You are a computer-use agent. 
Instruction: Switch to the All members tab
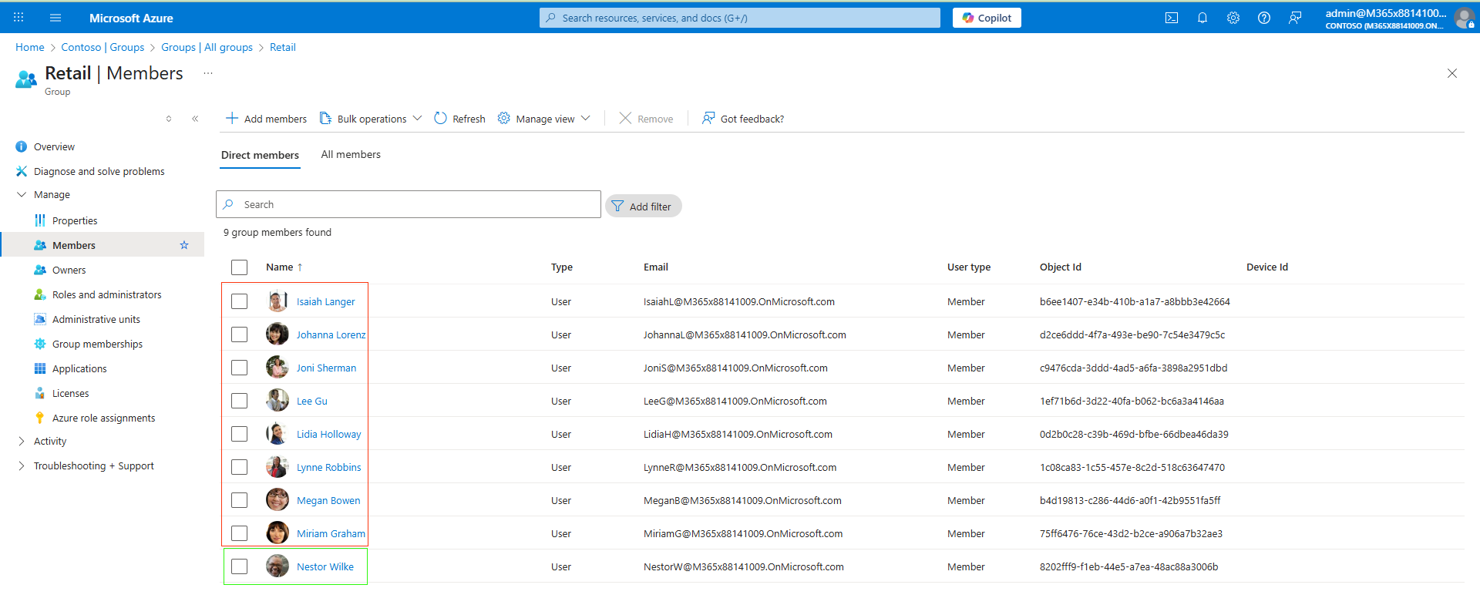pyautogui.click(x=351, y=155)
